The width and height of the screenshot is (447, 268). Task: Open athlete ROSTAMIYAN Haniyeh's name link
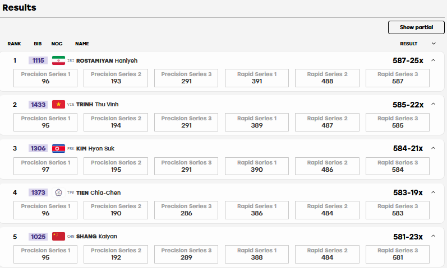pos(107,60)
